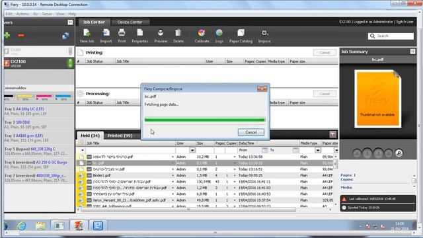Screen dimensions: 423x238
Task: Click the held-list filter funnel icon
Action: (x=333, y=134)
